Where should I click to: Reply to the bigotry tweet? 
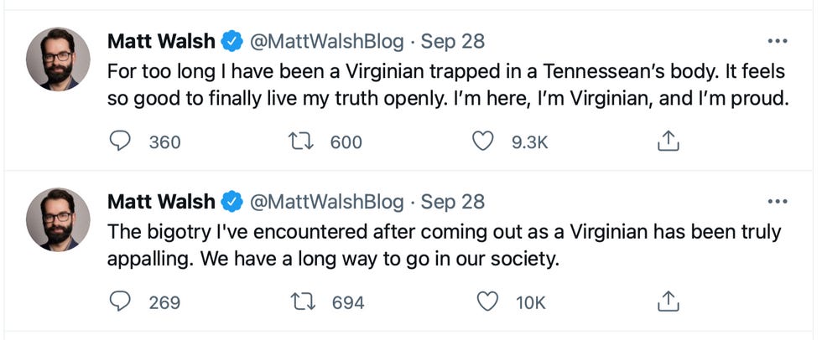[122, 301]
